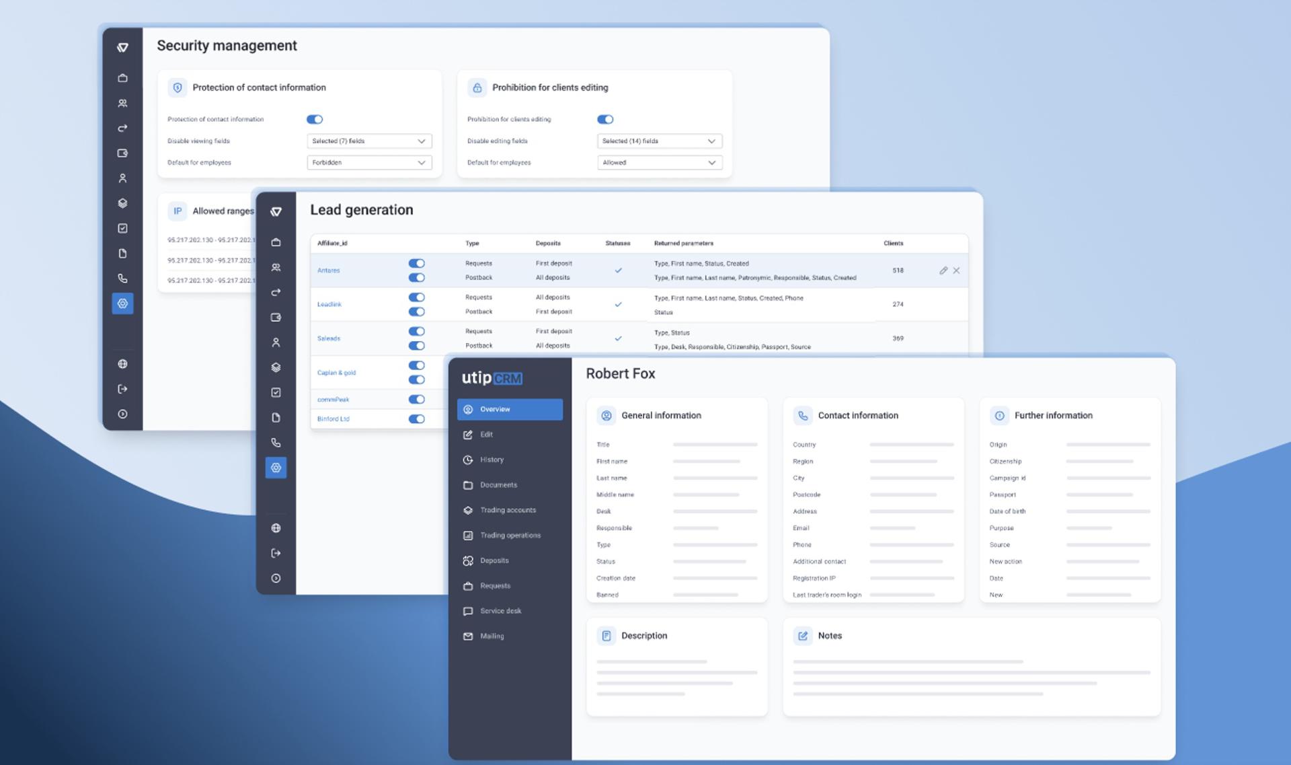The height and width of the screenshot is (765, 1291).
Task: Open the Selected (14) fields dropdown
Action: coord(659,141)
